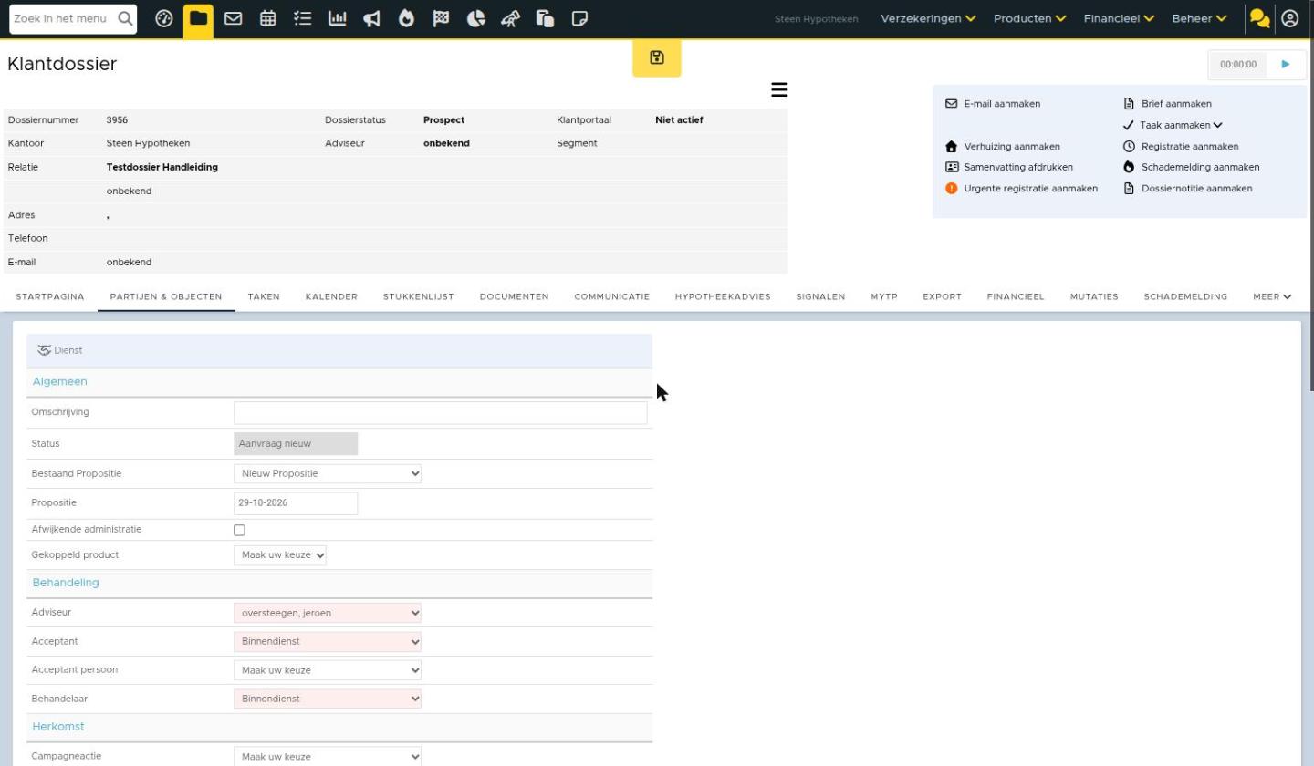Open the dashboard gauge icon
Viewport: 1314px width, 766px height.
click(163, 18)
